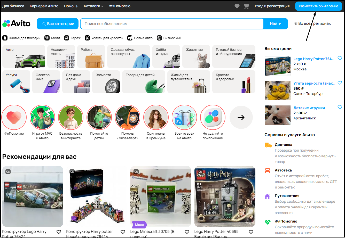345x238 pixels.
Task: Open Lego Harry Potter 40695 product image
Action: [225, 196]
